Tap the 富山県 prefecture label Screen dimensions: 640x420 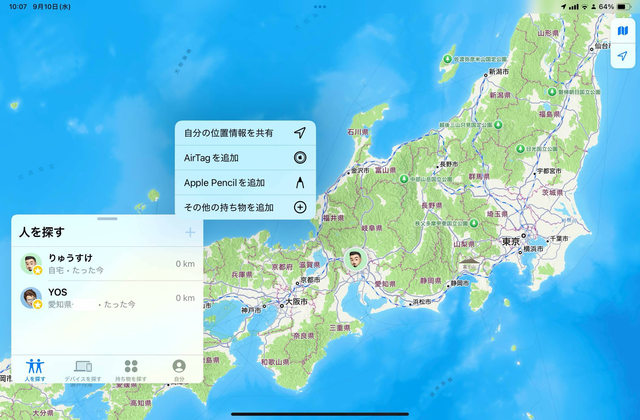(386, 170)
